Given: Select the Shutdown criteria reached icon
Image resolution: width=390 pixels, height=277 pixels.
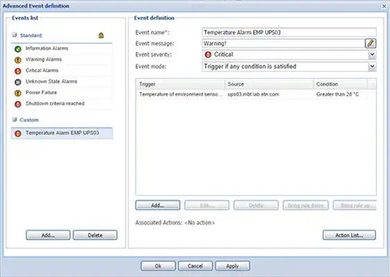Looking at the screenshot, I should [x=18, y=104].
